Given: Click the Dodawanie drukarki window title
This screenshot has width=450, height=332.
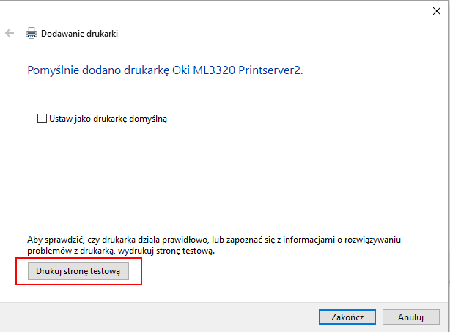Looking at the screenshot, I should pos(79,34).
